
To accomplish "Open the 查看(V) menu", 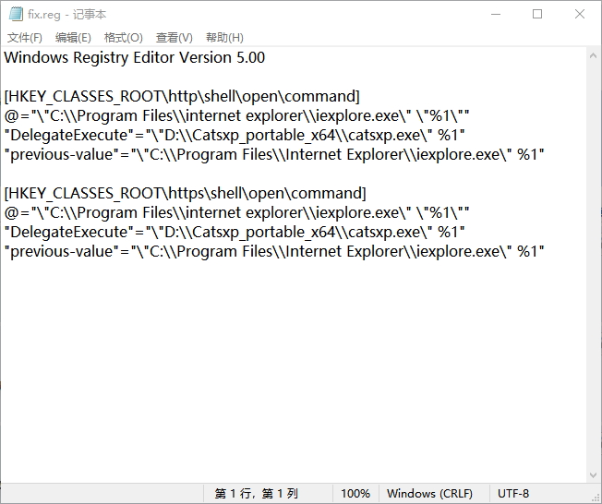I will click(x=174, y=38).
